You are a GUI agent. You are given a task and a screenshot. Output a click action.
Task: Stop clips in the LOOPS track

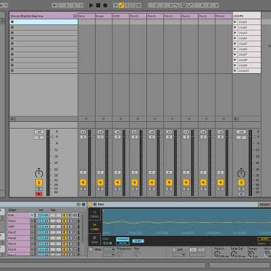(x=235, y=119)
